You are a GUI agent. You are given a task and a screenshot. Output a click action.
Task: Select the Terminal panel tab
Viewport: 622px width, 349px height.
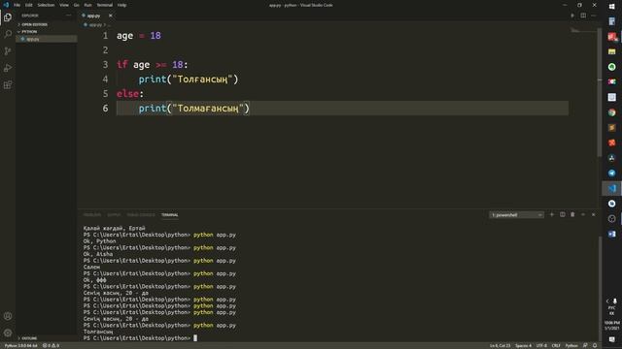(169, 215)
